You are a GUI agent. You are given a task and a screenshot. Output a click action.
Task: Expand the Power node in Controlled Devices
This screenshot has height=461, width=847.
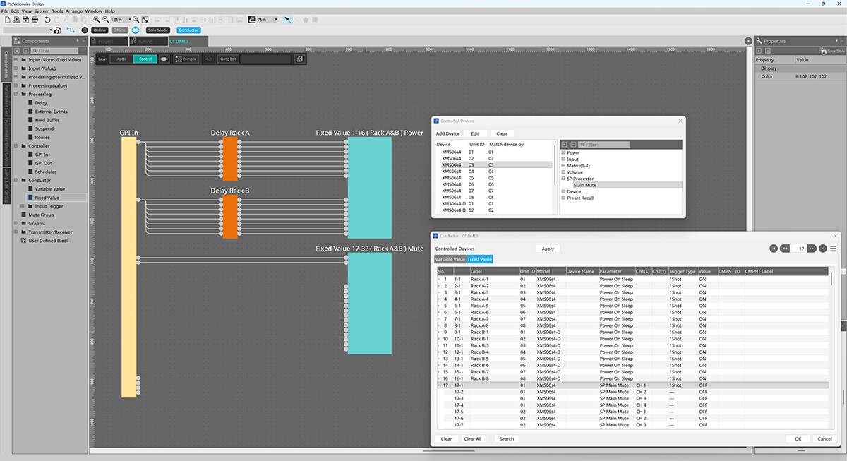[x=563, y=152]
